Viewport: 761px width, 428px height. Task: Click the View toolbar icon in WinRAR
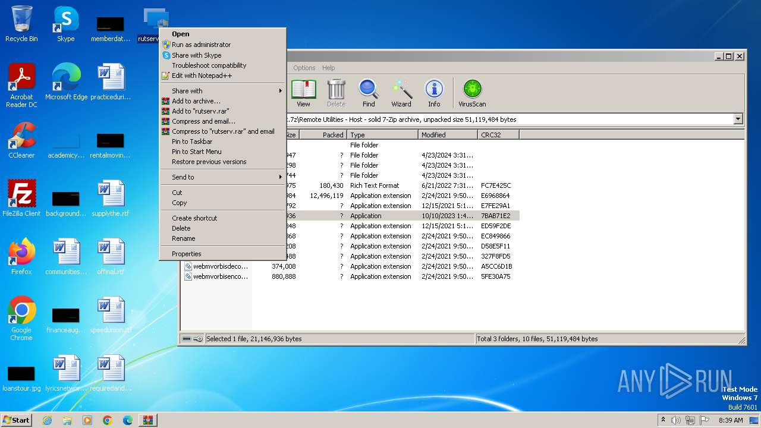303,93
